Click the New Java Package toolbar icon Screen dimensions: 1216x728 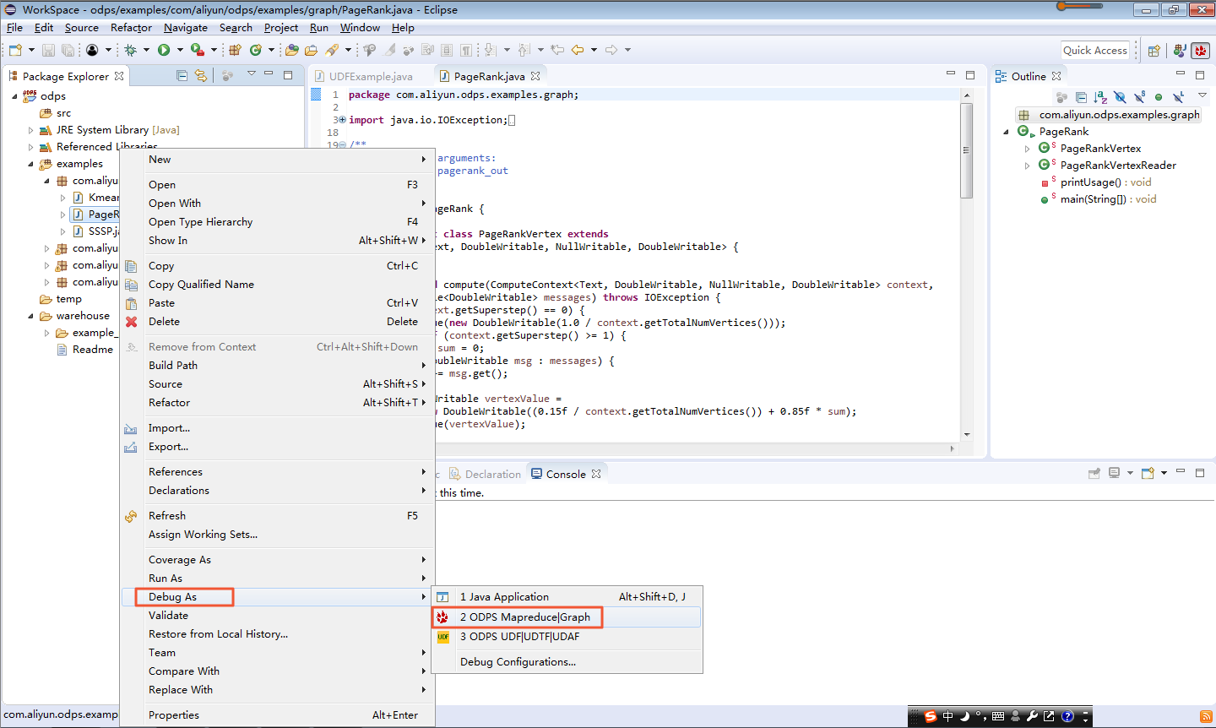(x=235, y=50)
